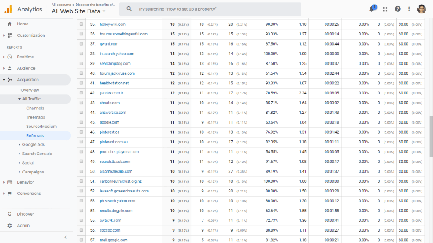Expand the Customization section arrow
The width and height of the screenshot is (433, 243).
(4, 35)
